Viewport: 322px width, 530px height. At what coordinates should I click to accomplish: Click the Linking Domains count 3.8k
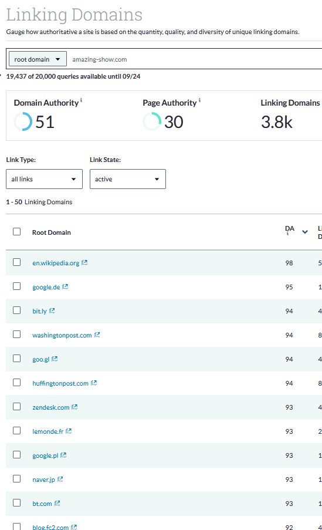[277, 122]
